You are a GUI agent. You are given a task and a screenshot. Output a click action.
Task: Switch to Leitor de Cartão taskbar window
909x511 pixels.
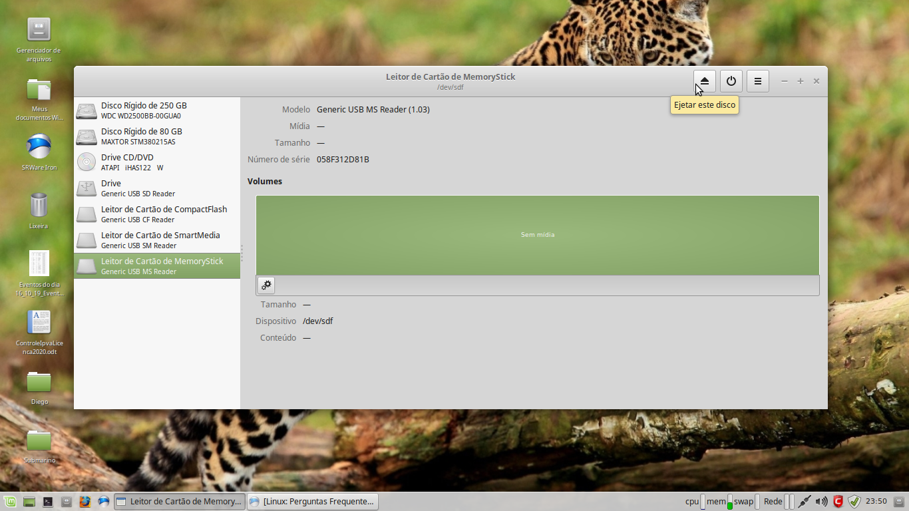coord(180,502)
